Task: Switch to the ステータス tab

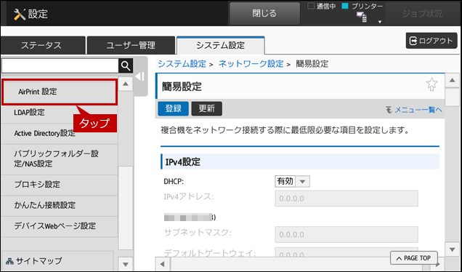Action: pyautogui.click(x=43, y=45)
